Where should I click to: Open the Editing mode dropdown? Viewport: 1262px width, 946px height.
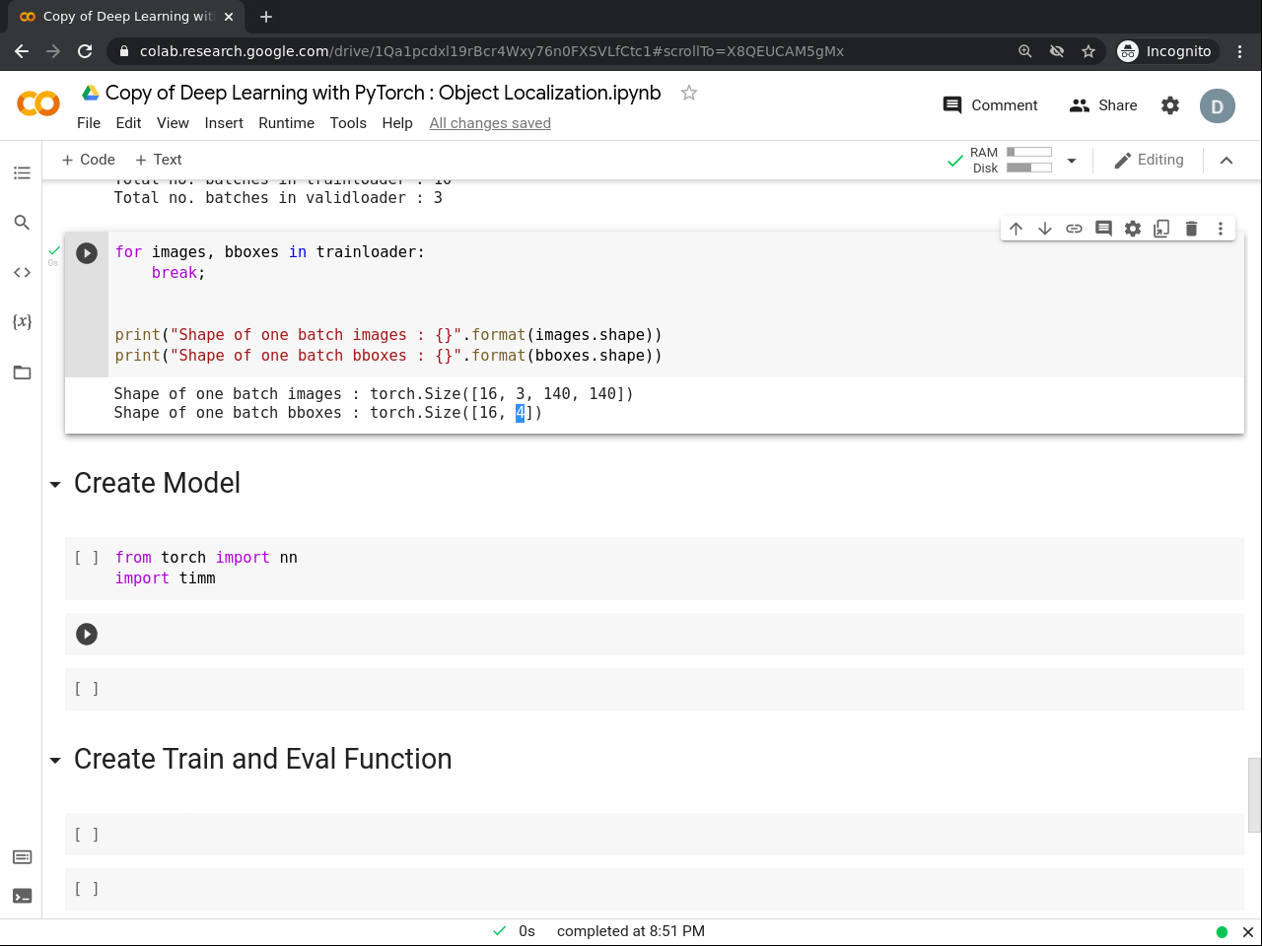1149,160
